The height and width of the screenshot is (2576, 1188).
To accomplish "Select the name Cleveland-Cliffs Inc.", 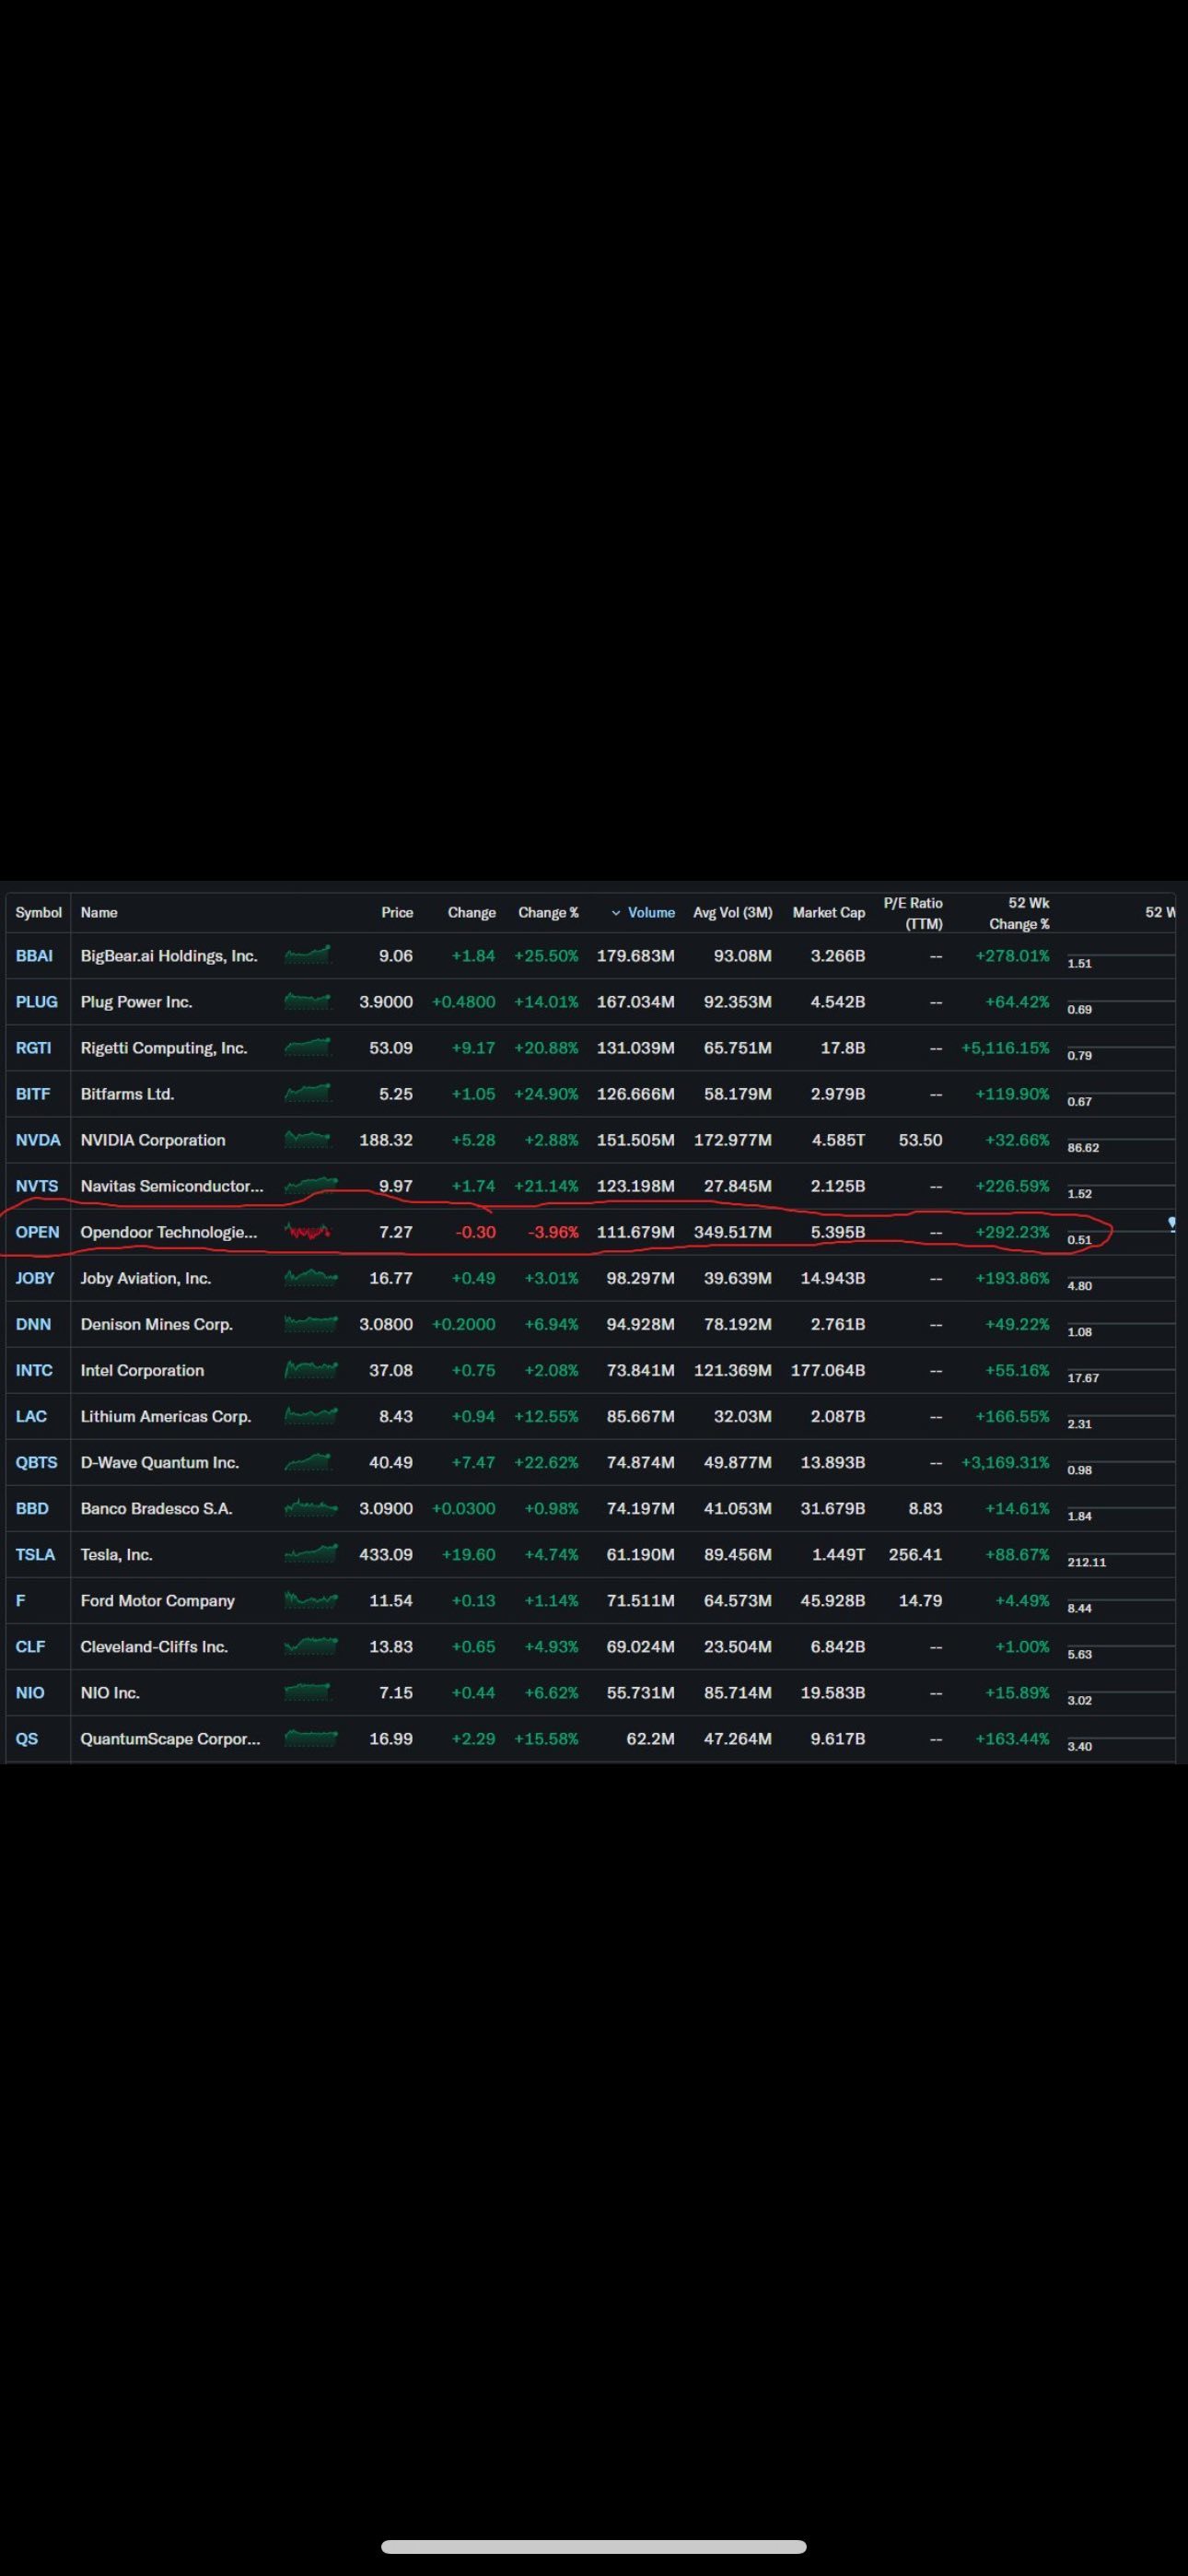I will [x=154, y=1646].
